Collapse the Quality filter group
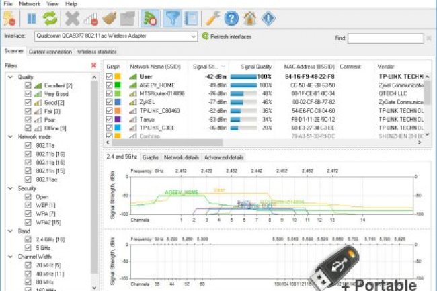Image resolution: width=437 pixels, height=291 pixels. 10,77
